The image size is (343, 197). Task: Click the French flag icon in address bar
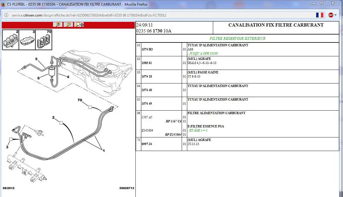(x=319, y=15)
